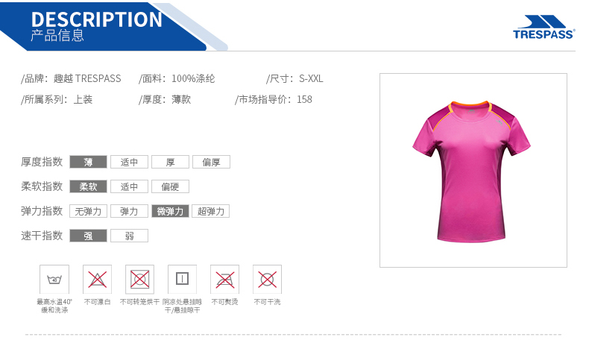Choose the 弱 quick-dry option
Image resolution: width=589 pixels, height=343 pixels.
coord(129,236)
